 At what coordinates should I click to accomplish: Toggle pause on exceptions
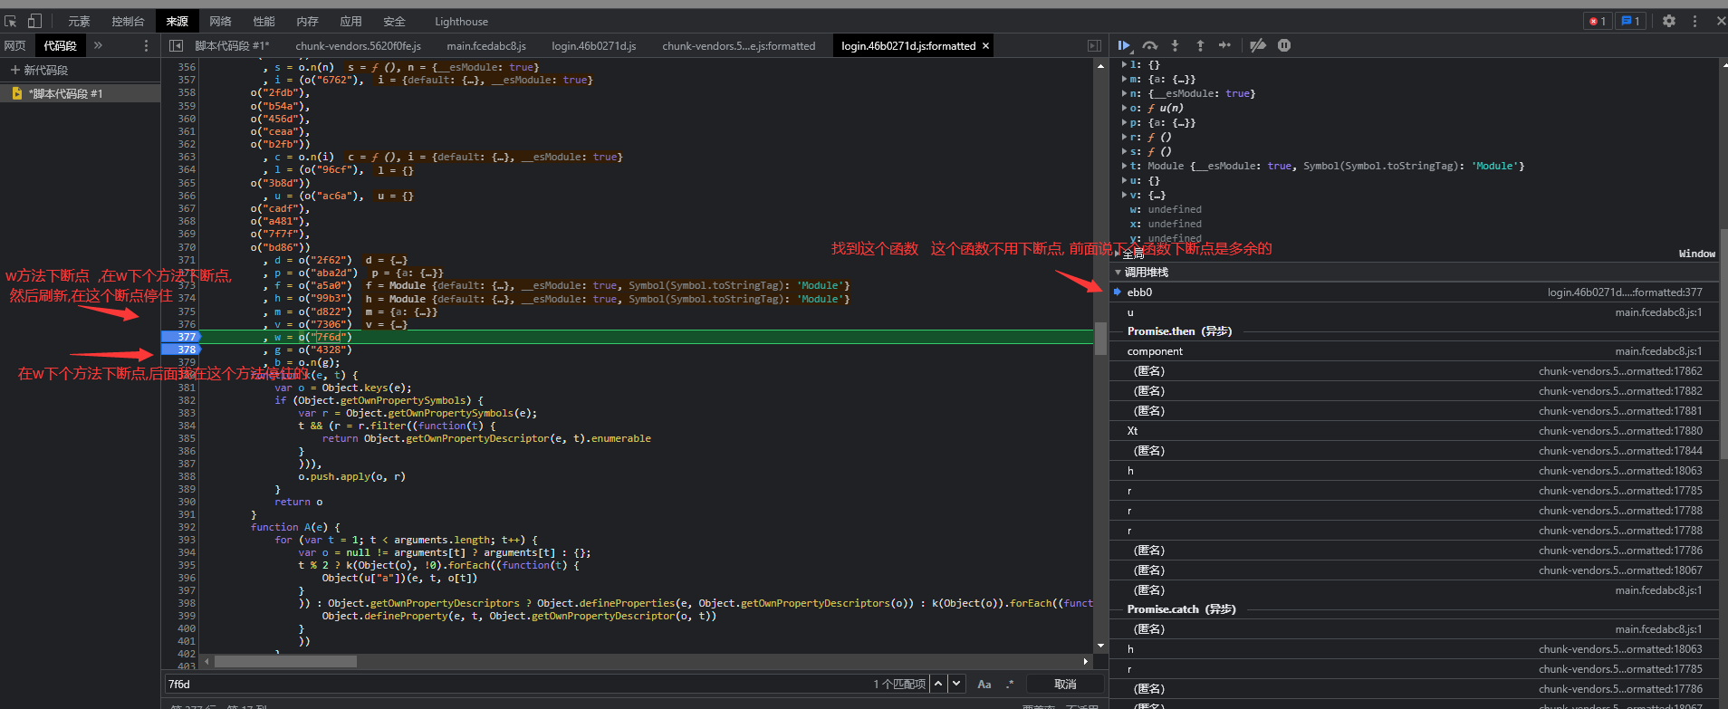pos(1284,45)
